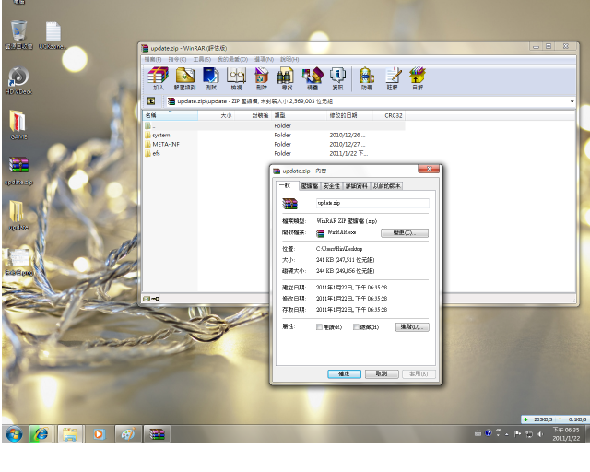The image size is (590, 472).
Task: Switch to Paint in the taskbar
Action: (128, 434)
